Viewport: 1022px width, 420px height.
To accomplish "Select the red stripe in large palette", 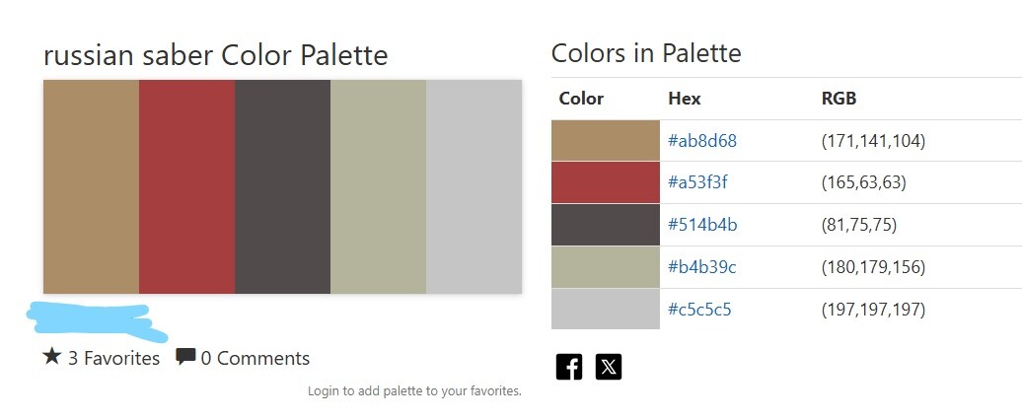I will pyautogui.click(x=186, y=186).
